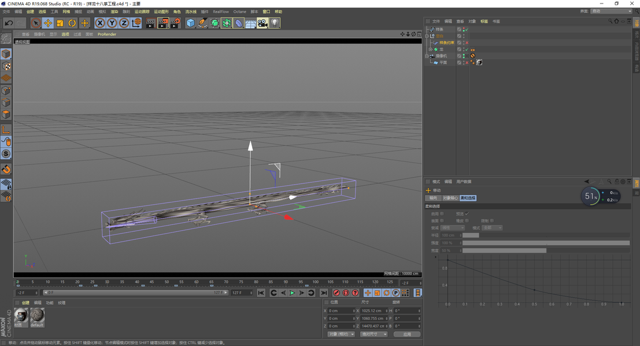The height and width of the screenshot is (346, 640).
Task: Collapse the 摄像机 camera hierarchy
Action: [427, 56]
